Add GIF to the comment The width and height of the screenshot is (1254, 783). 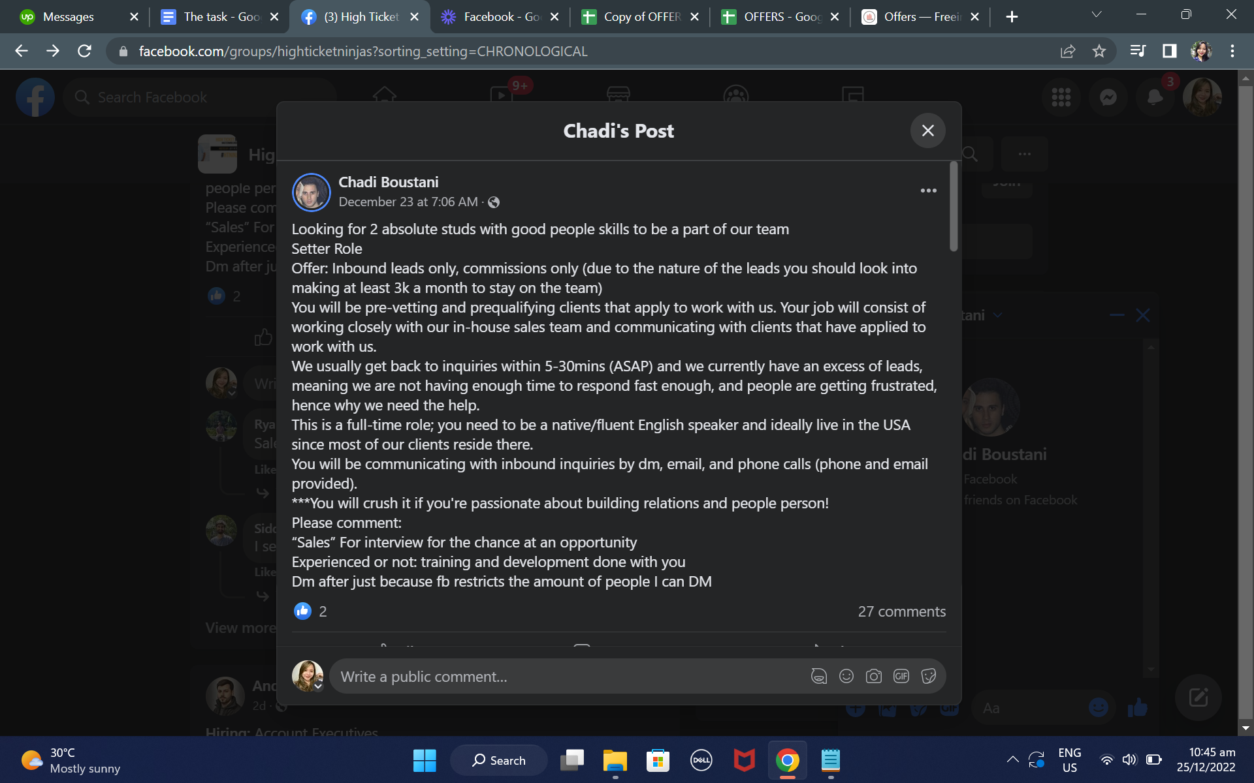pos(901,677)
